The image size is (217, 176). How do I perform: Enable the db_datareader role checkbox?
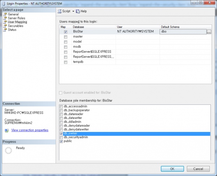point(61,114)
